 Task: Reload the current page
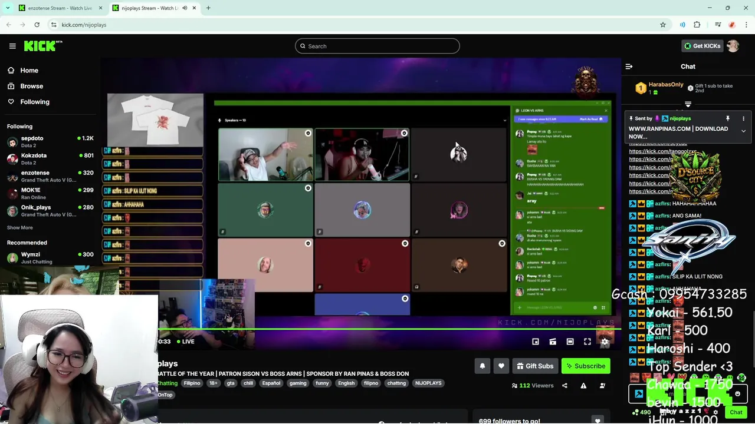tap(37, 25)
